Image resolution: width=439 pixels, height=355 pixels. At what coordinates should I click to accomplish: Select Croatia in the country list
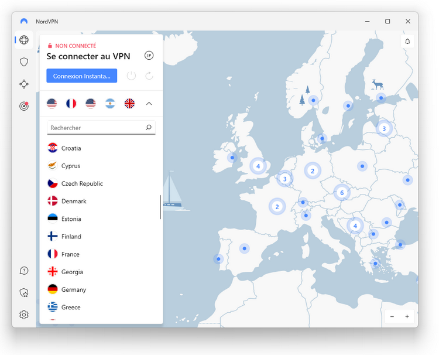(x=101, y=148)
